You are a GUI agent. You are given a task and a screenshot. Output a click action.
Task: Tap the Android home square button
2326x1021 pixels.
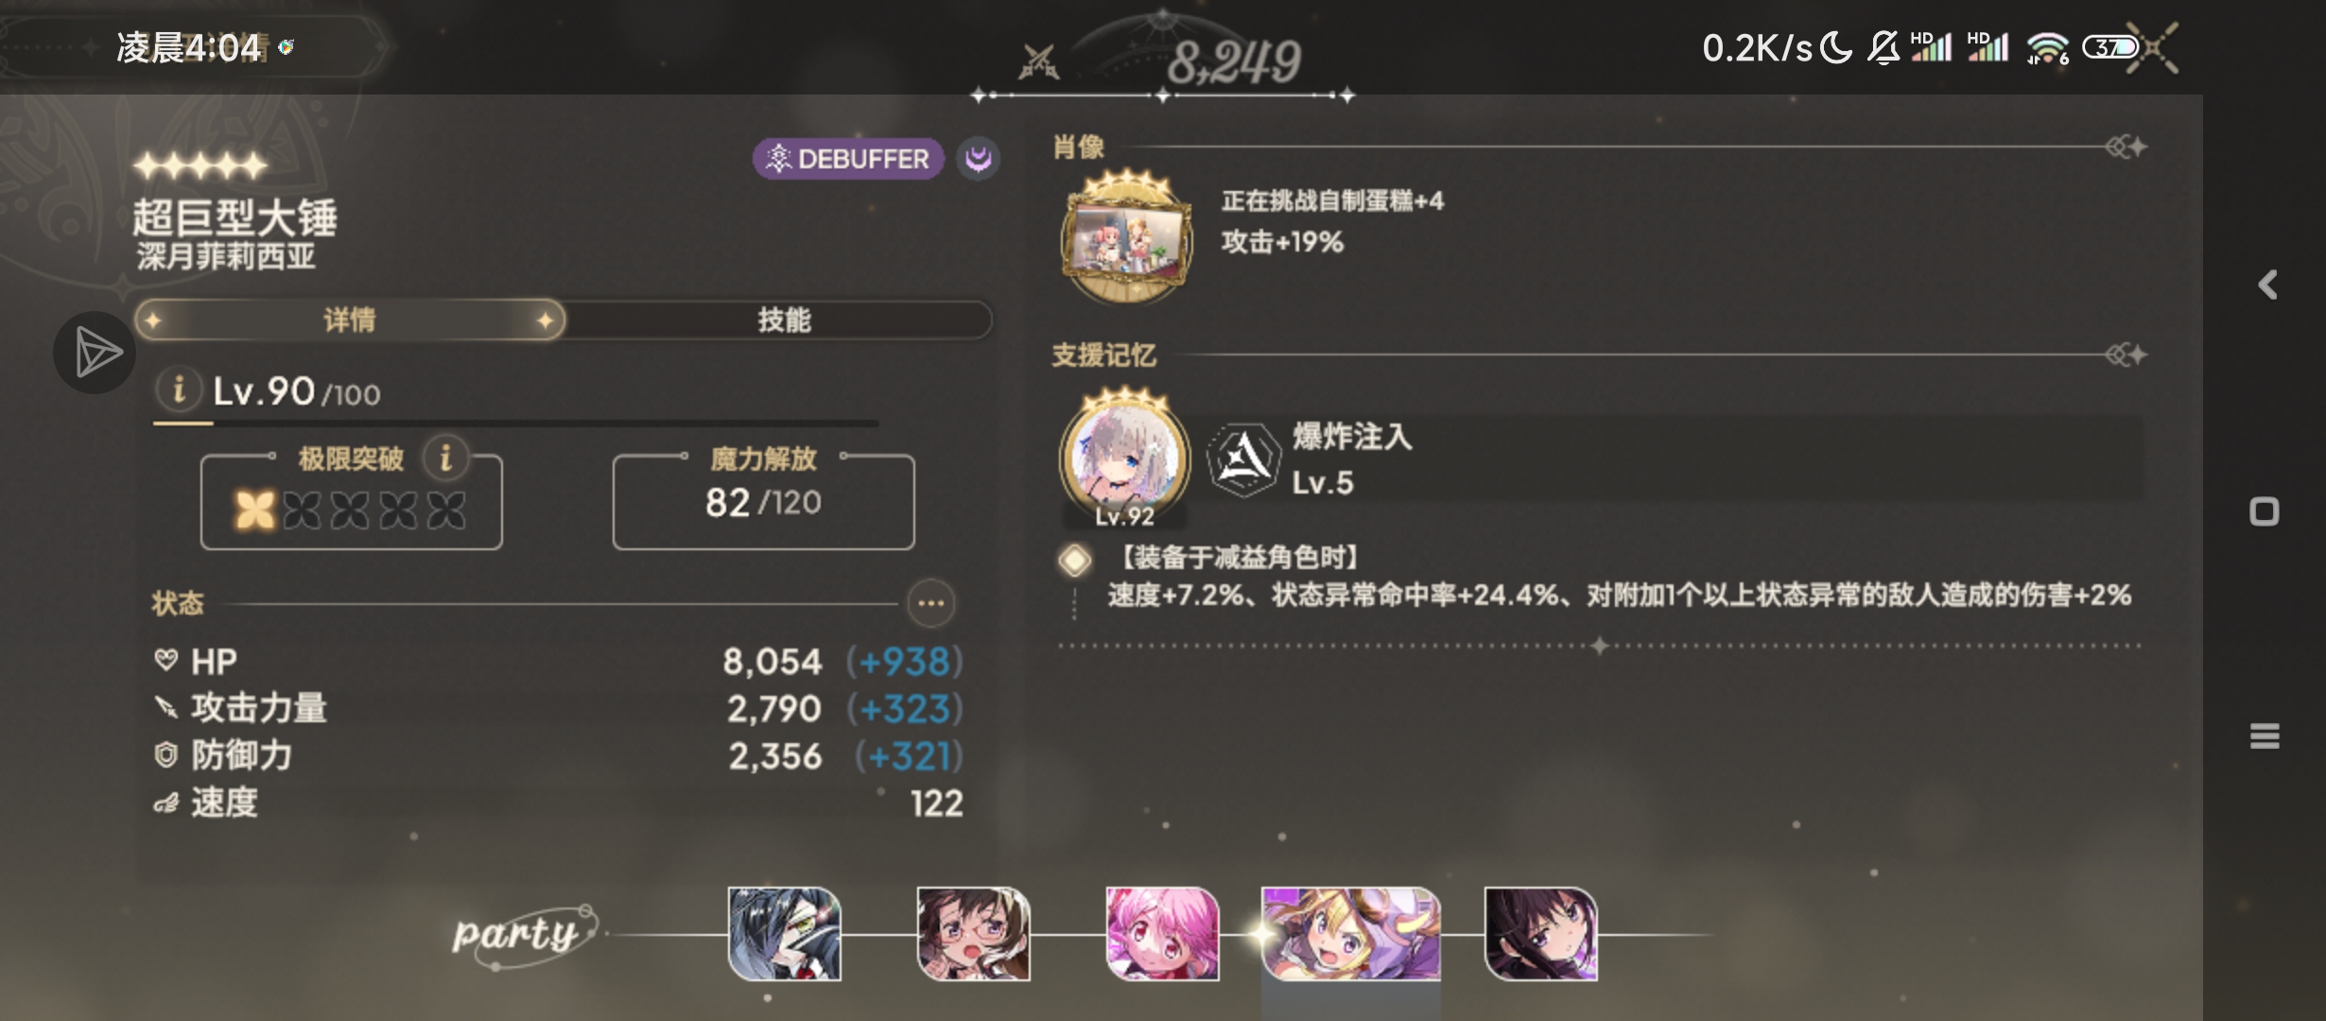point(2264,511)
